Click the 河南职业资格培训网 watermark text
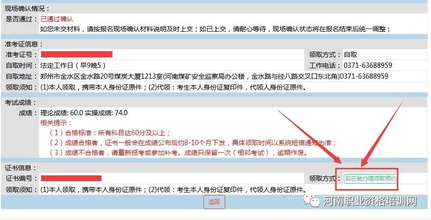431x220 pixels. (x=370, y=202)
